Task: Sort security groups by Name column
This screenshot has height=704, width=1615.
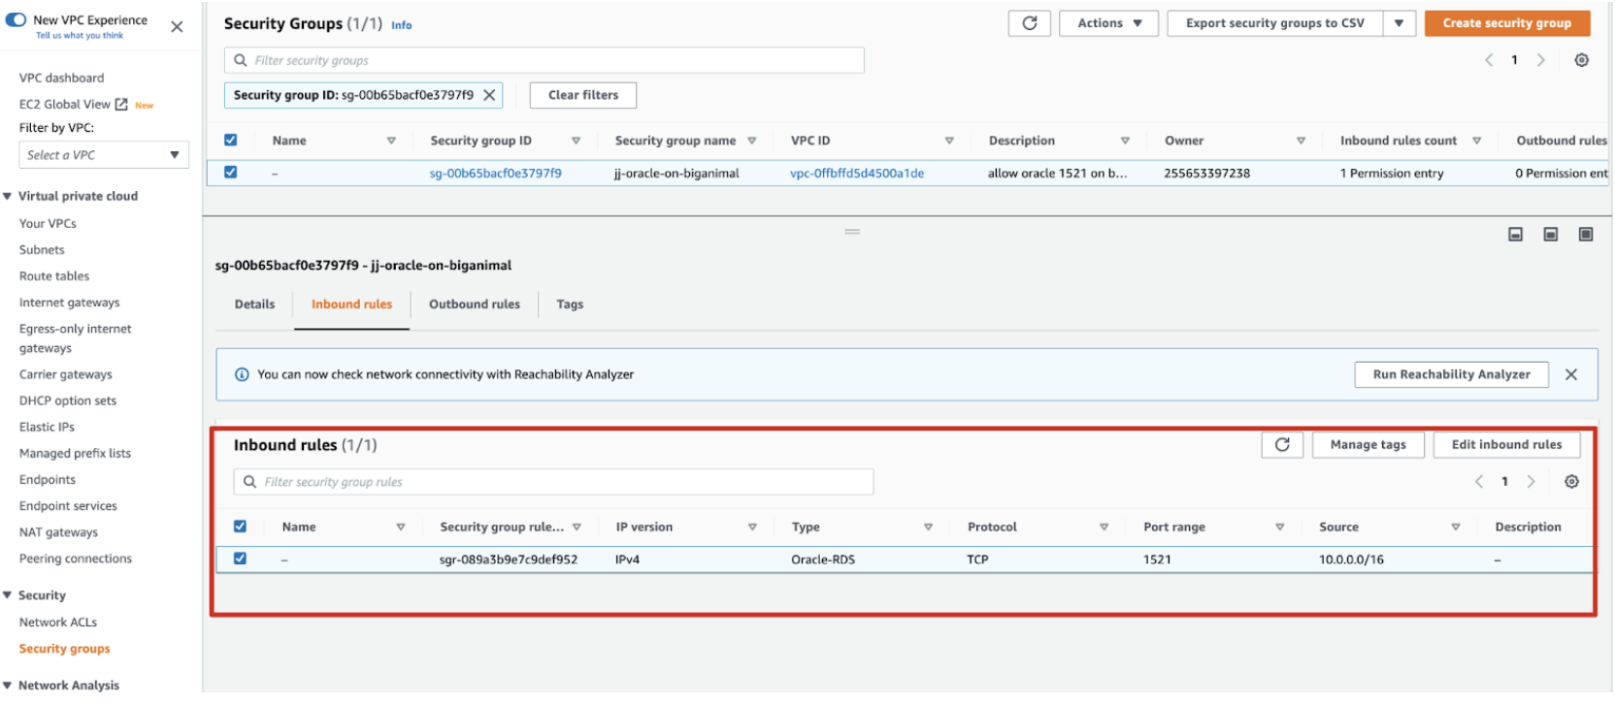Action: point(391,141)
